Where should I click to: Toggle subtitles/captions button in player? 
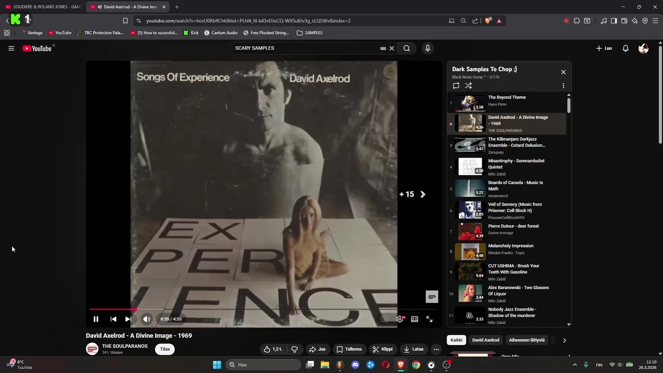[x=384, y=319]
